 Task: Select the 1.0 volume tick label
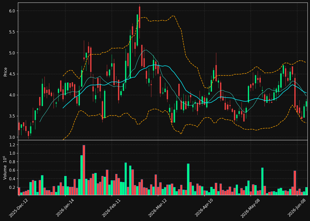point(13,153)
